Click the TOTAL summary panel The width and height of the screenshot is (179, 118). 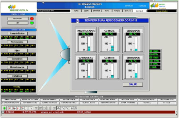click(18, 89)
